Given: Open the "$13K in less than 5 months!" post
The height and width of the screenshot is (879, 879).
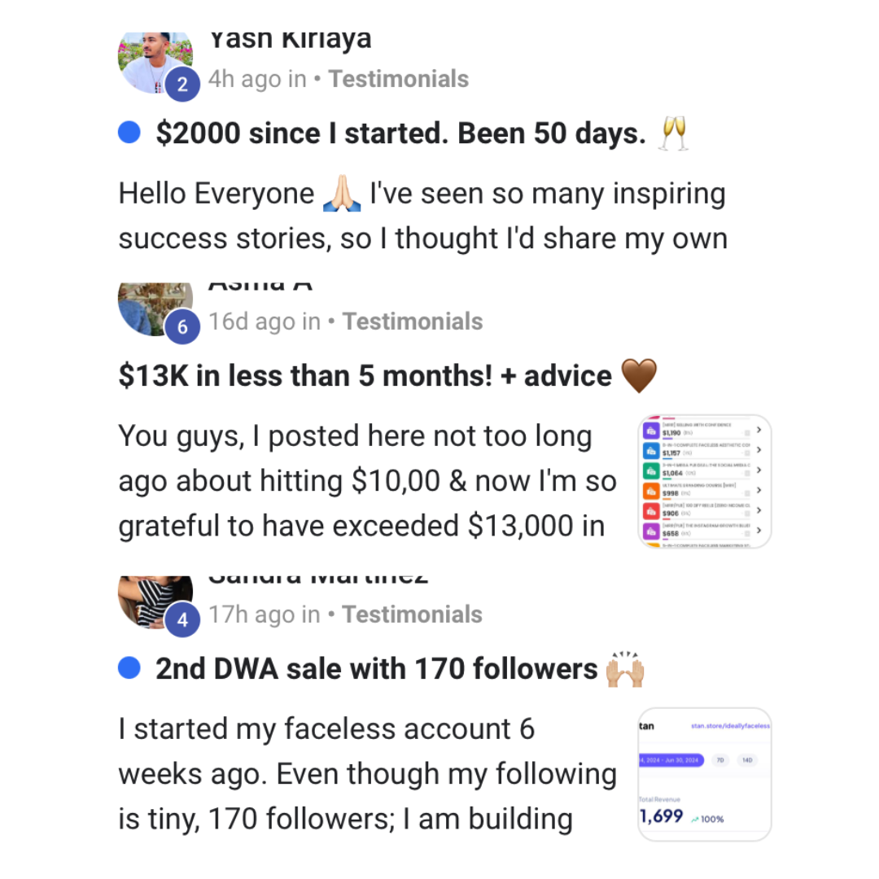Looking at the screenshot, I should (x=365, y=375).
